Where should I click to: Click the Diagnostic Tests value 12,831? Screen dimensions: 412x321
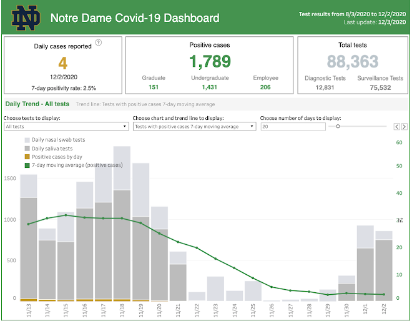click(325, 87)
